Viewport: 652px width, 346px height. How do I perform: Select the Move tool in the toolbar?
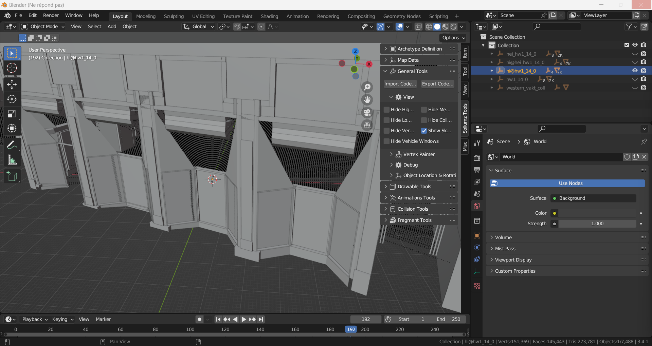coord(12,84)
